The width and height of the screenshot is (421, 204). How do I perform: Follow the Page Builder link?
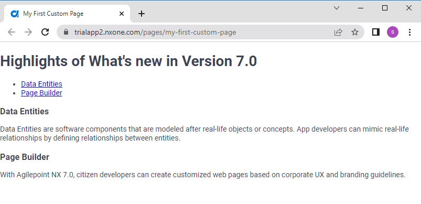[x=41, y=93]
